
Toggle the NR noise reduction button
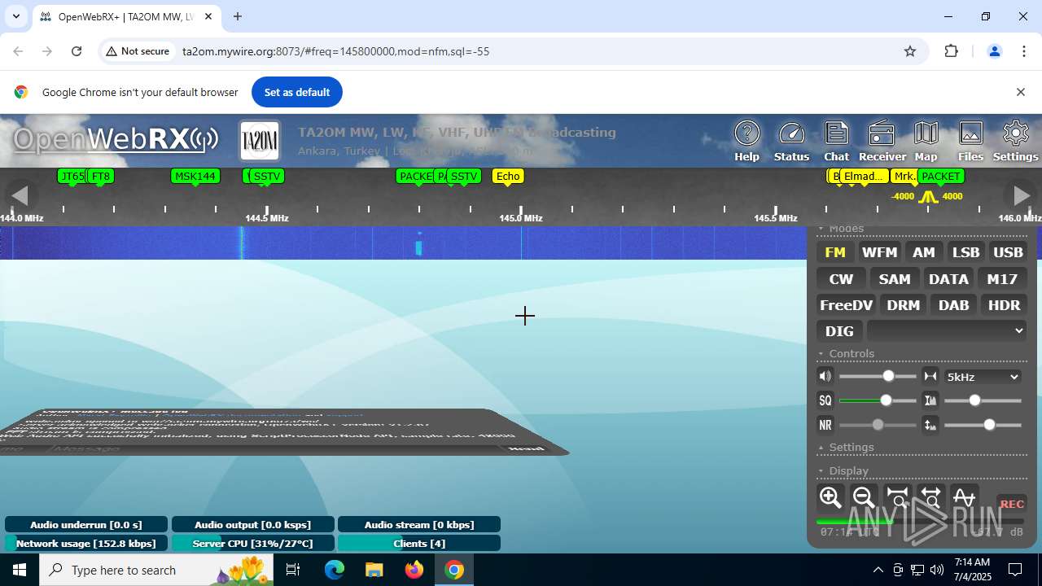[825, 425]
